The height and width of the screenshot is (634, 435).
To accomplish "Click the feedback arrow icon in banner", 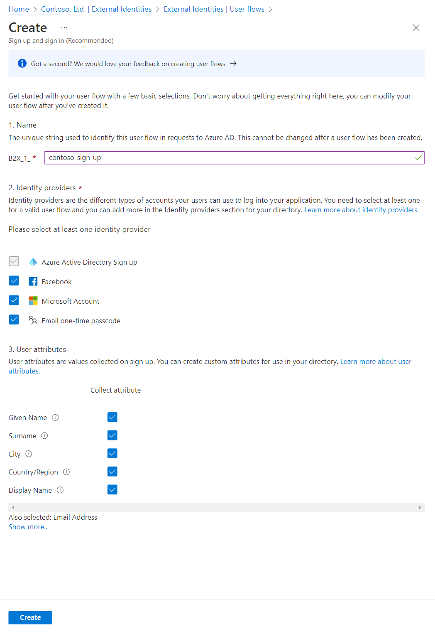I will pyautogui.click(x=233, y=64).
